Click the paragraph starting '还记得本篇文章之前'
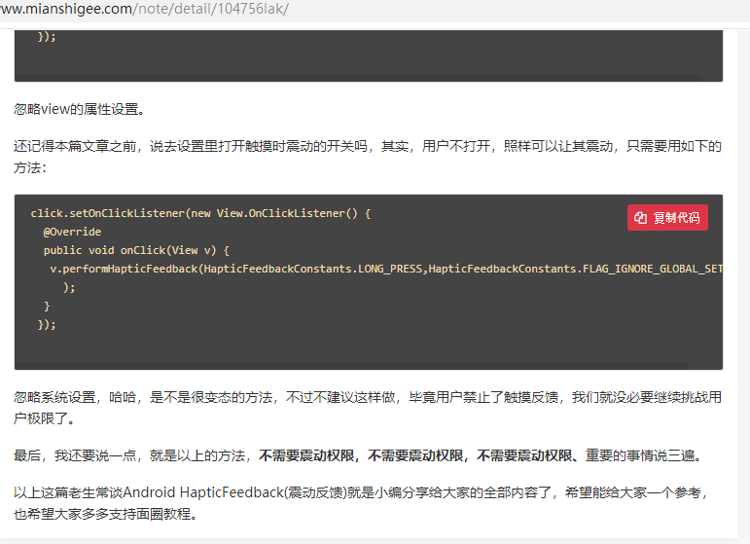Viewport: 750px width, 544px height. [368, 157]
